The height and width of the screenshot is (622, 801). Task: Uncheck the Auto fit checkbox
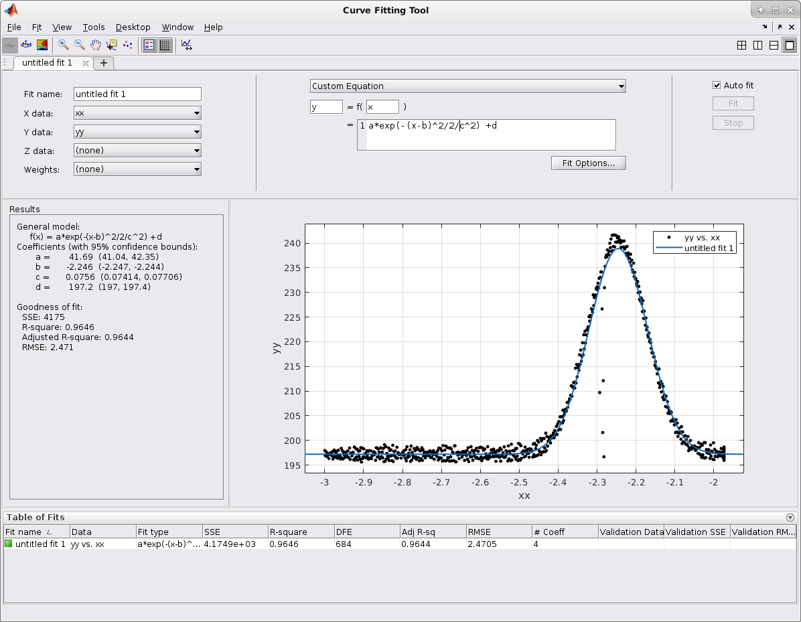(x=717, y=86)
